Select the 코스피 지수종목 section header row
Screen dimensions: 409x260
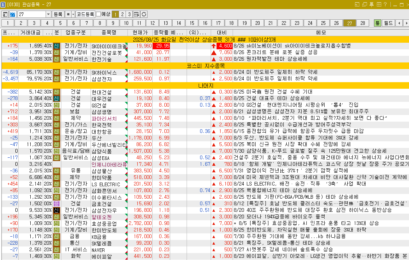click(205, 66)
